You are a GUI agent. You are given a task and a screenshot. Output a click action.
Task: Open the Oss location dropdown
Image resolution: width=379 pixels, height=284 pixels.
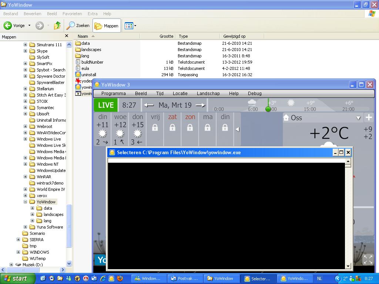point(358,118)
